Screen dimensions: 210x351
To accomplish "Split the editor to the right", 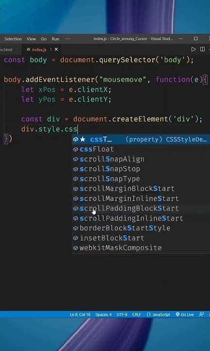I will 202,49.
